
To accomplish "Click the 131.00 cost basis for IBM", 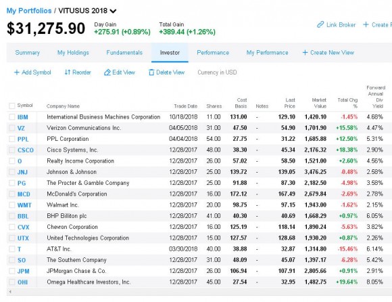I will [239, 117].
